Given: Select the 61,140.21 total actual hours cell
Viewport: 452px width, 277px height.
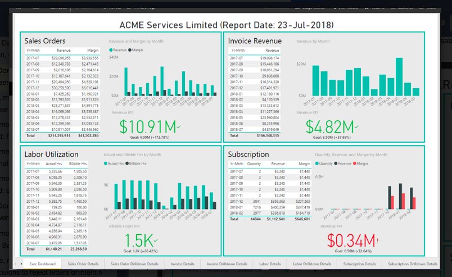Looking at the screenshot, I should coord(53,249).
